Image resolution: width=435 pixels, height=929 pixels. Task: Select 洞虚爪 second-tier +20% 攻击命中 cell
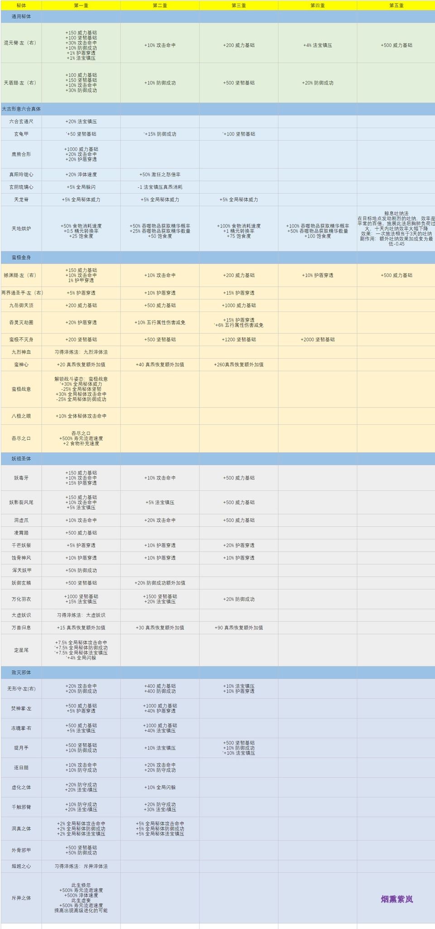coord(160,520)
